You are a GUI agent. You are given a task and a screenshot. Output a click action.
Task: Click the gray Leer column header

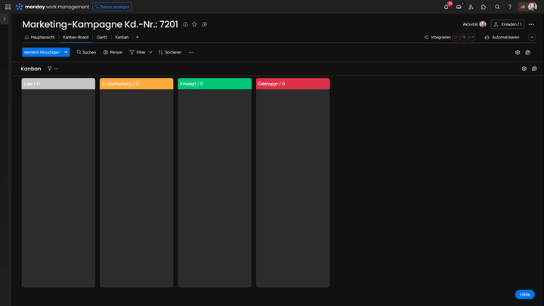(x=58, y=84)
